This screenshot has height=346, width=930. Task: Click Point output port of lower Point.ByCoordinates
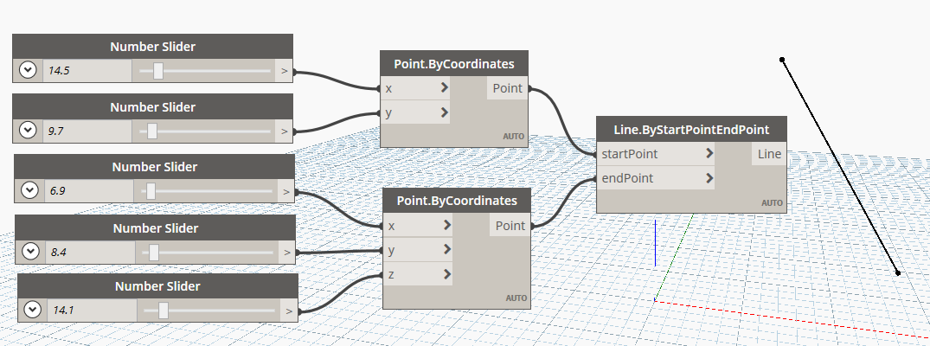[x=510, y=226]
